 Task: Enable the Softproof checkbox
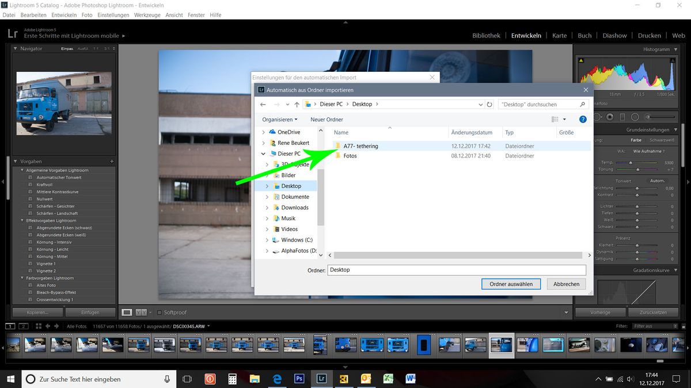(160, 313)
